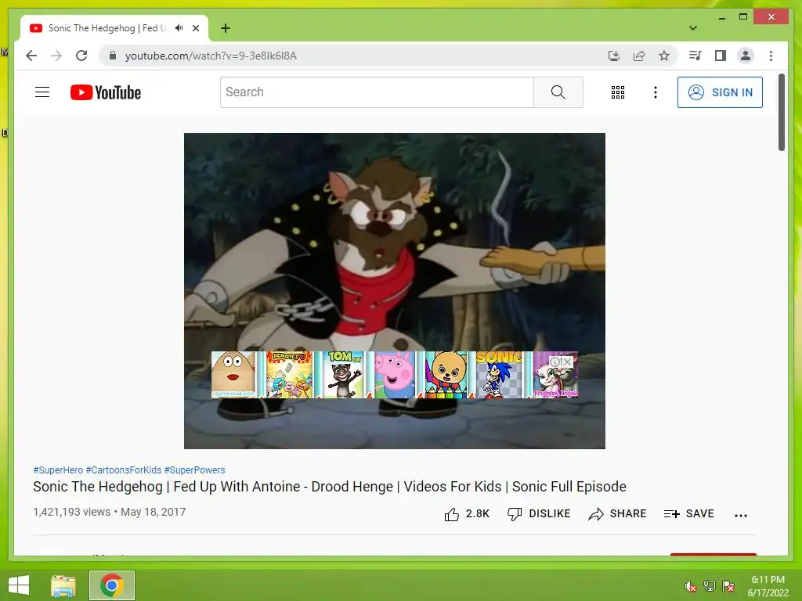Click the Chrome taskbar icon

click(x=112, y=585)
